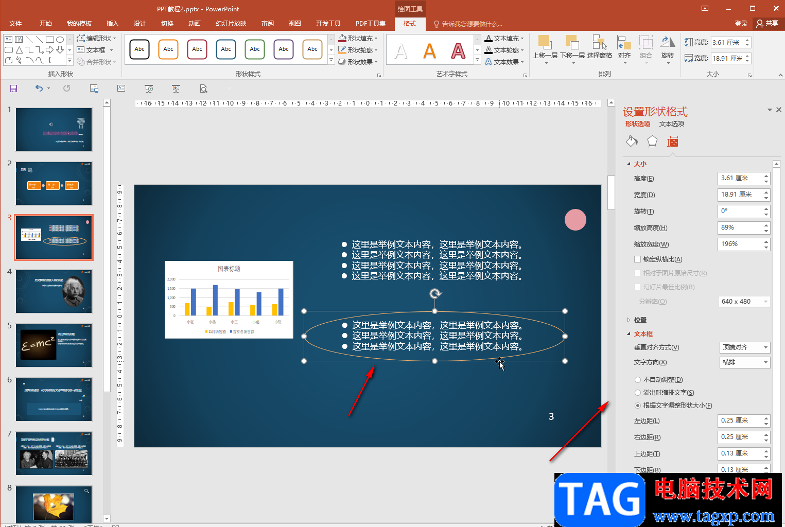Switch to 文本选项 text options

[x=672, y=124]
